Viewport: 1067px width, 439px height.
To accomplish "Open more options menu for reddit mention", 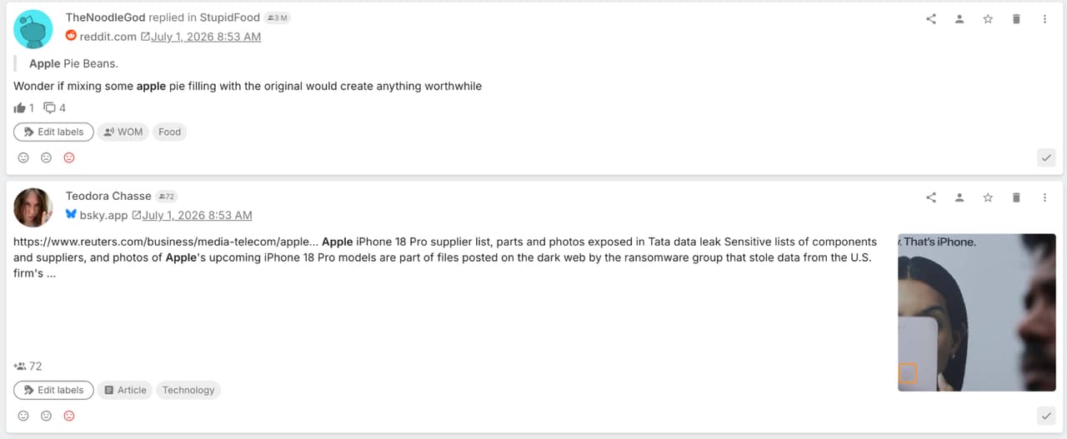I will pos(1044,19).
